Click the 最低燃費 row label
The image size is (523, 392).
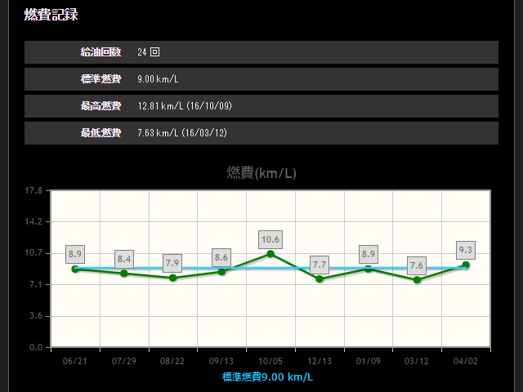(101, 133)
